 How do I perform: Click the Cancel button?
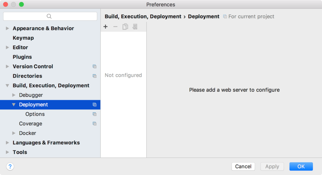(x=243, y=167)
